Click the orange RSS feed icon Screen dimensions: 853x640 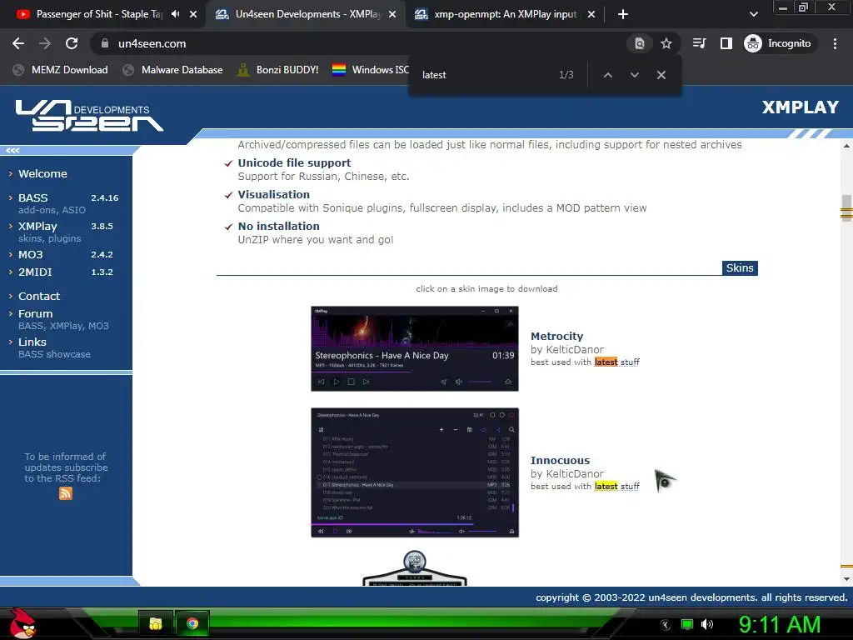click(x=65, y=493)
